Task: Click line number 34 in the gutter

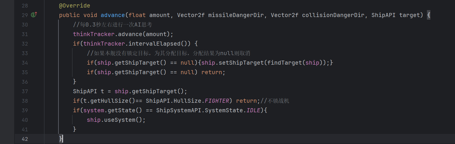Action: [25, 63]
